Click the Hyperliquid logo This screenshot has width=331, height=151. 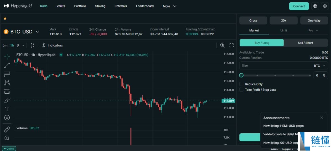(18, 6)
